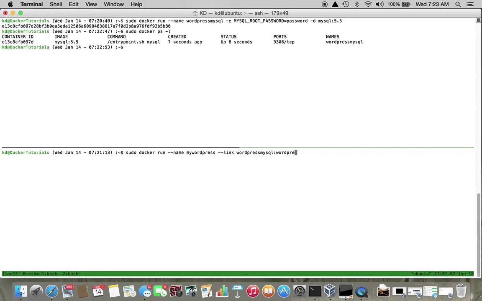This screenshot has width=482, height=301.
Task: Open System Preferences gear in the Dock
Action: point(300,291)
